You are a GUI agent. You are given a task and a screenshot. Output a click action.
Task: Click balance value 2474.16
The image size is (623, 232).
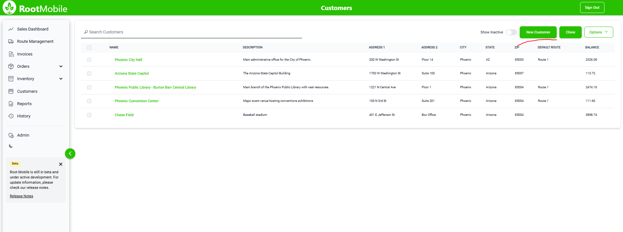(x=591, y=87)
